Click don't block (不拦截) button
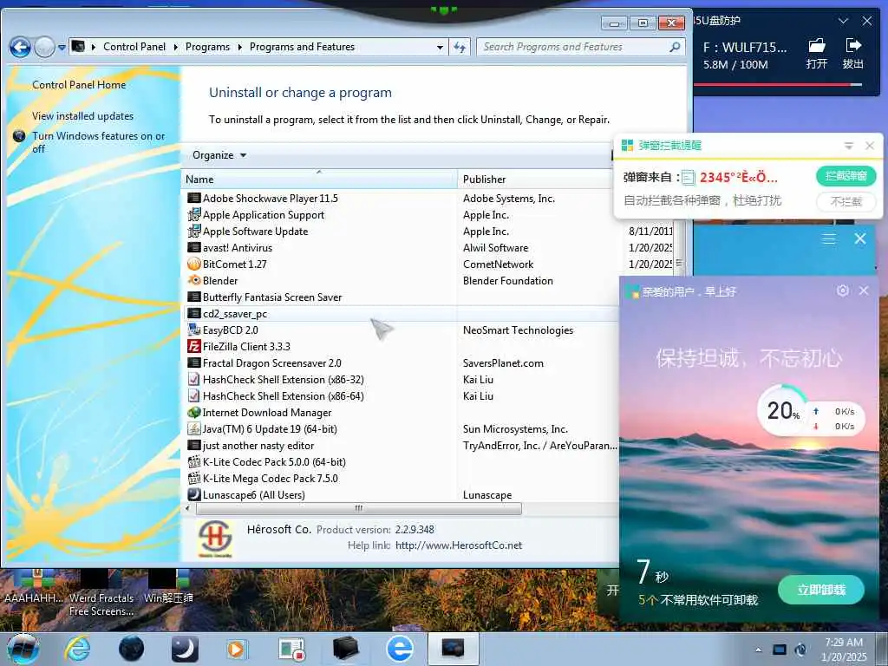888x666 pixels. (846, 201)
